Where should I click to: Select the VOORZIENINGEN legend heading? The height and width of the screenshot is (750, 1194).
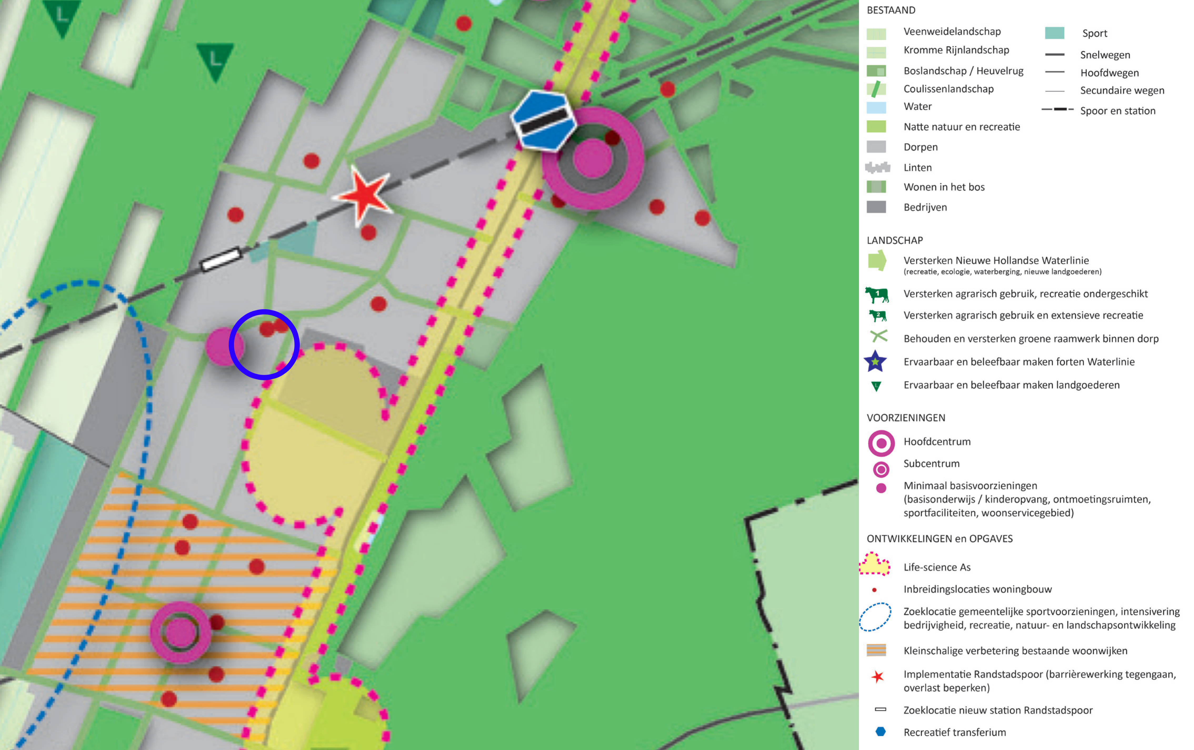pos(906,418)
